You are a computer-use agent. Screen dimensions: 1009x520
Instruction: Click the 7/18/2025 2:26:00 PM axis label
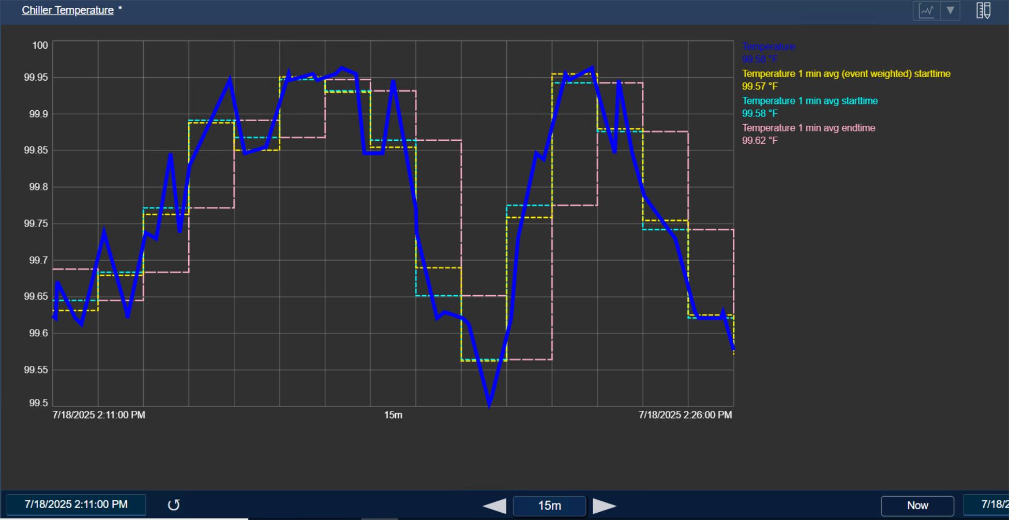point(685,415)
